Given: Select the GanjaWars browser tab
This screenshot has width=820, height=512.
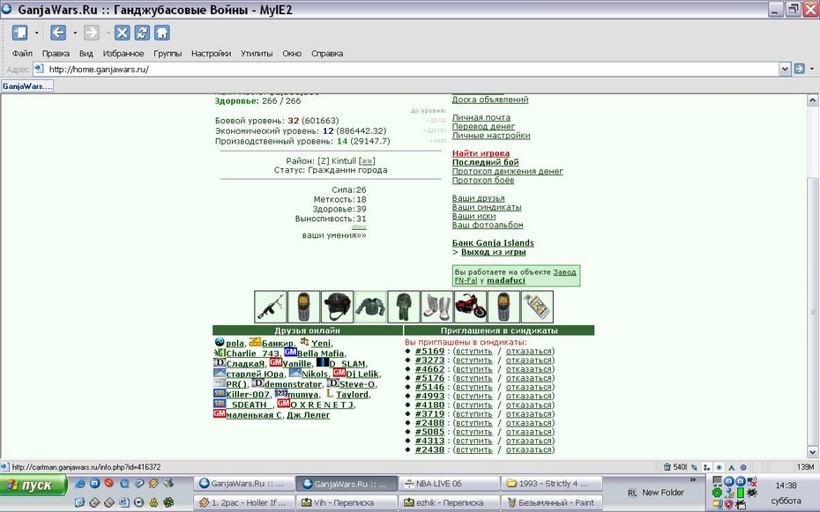Looking at the screenshot, I should (27, 86).
